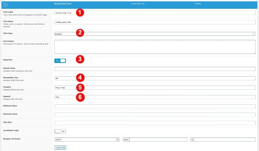Enable the Conditional Logic toggle
Image resolution: width=259 pixels, height=151 pixels.
click(60, 131)
